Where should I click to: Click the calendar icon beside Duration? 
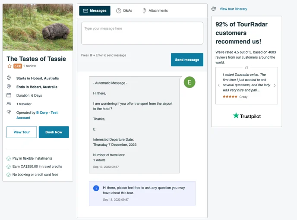pyautogui.click(x=9, y=95)
